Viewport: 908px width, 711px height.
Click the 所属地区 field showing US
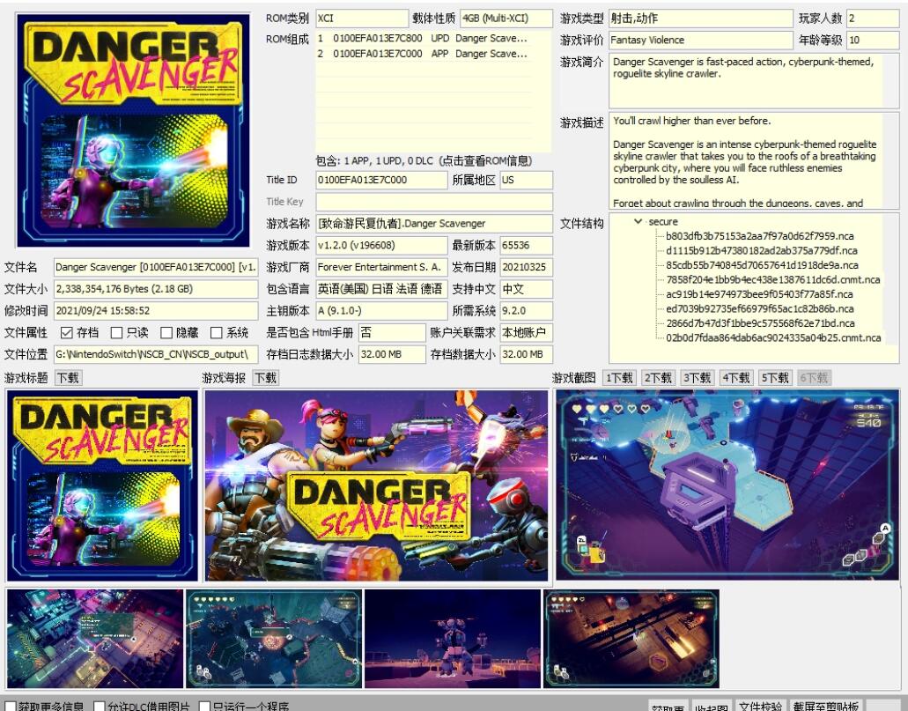526,180
